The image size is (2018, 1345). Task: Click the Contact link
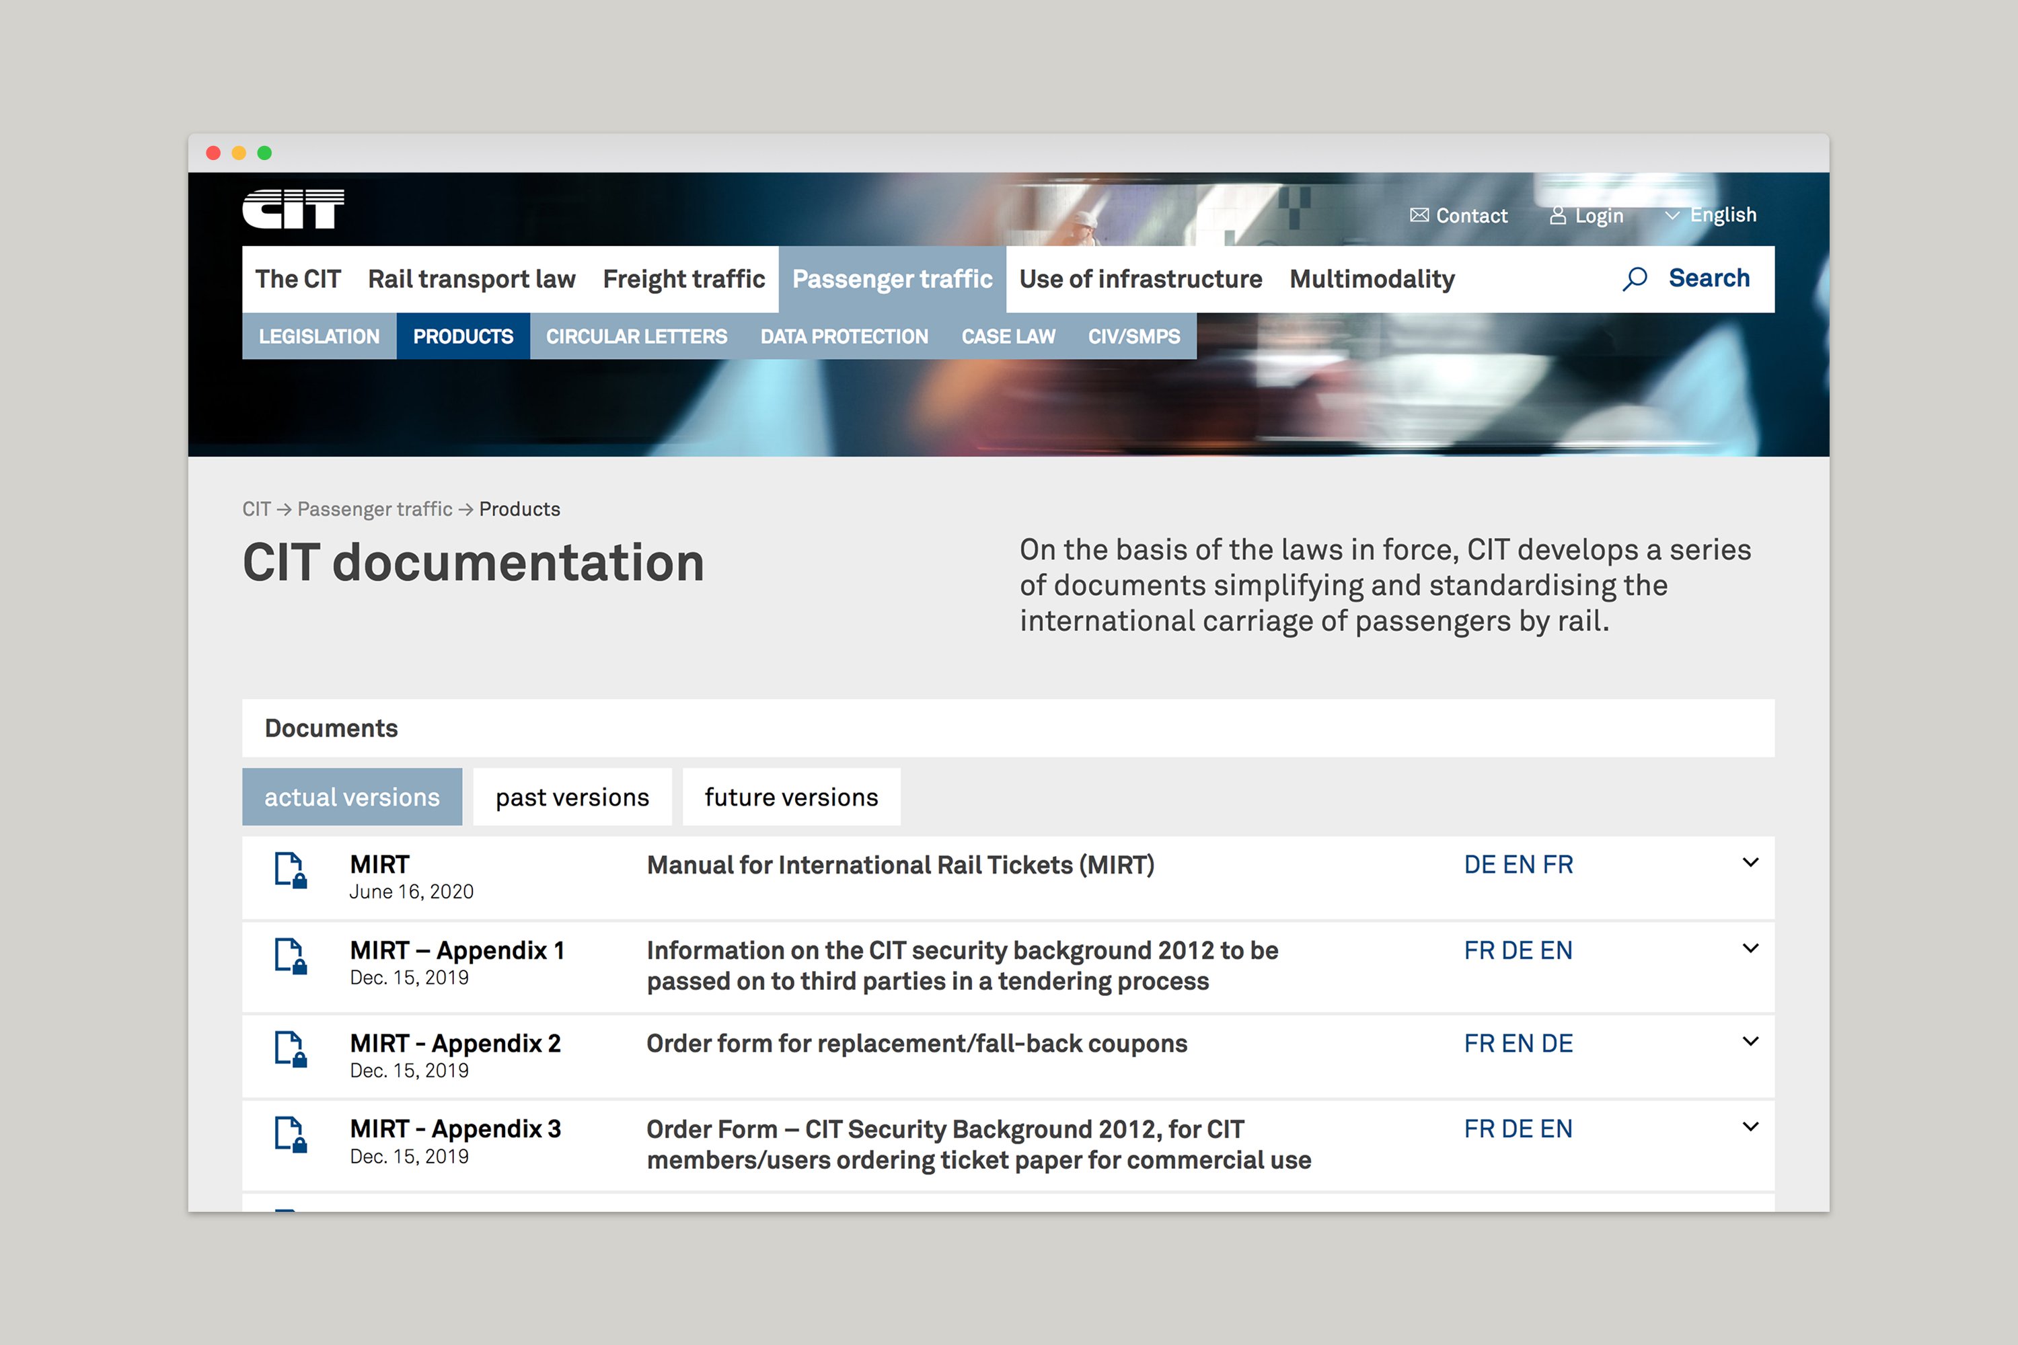click(1472, 215)
